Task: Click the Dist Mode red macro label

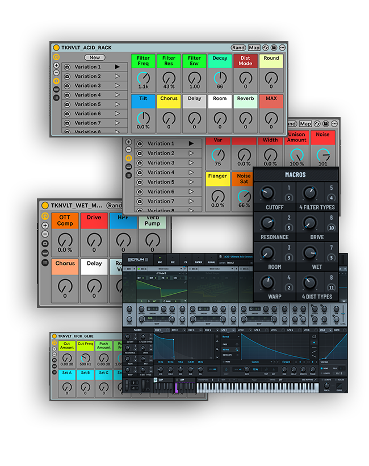Action: click(245, 61)
